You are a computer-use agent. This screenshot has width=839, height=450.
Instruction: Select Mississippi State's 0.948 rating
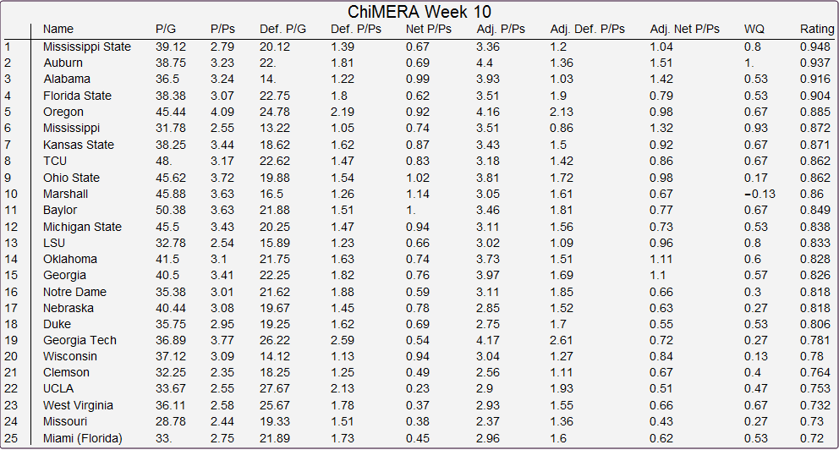point(815,47)
